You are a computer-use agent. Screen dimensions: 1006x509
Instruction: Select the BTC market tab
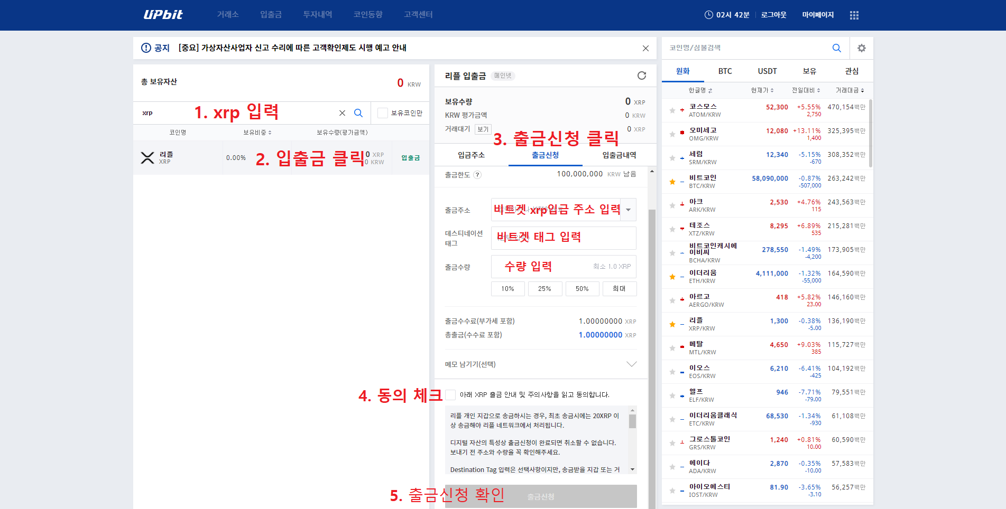coord(725,71)
